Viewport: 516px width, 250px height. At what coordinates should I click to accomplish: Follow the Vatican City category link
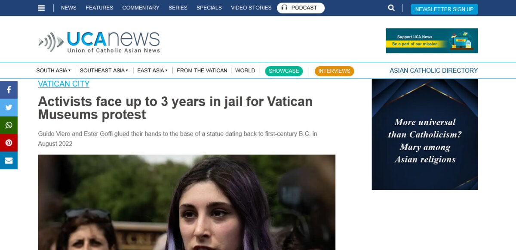coord(64,84)
